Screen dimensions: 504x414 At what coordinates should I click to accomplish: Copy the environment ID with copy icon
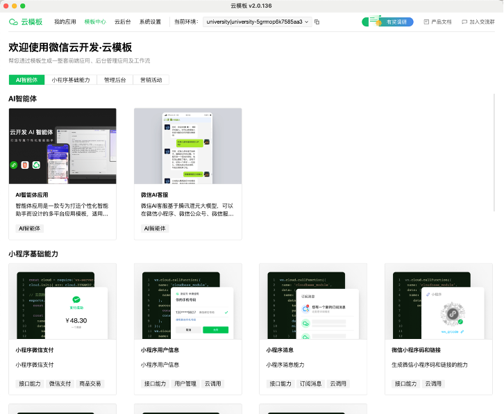[317, 22]
